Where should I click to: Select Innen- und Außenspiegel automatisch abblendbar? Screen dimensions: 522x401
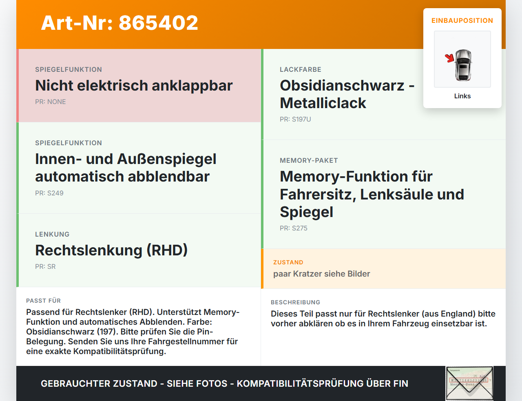126,168
